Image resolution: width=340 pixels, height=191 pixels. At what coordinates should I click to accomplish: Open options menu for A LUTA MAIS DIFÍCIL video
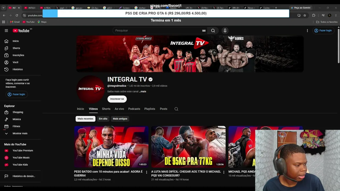[x=224, y=172]
